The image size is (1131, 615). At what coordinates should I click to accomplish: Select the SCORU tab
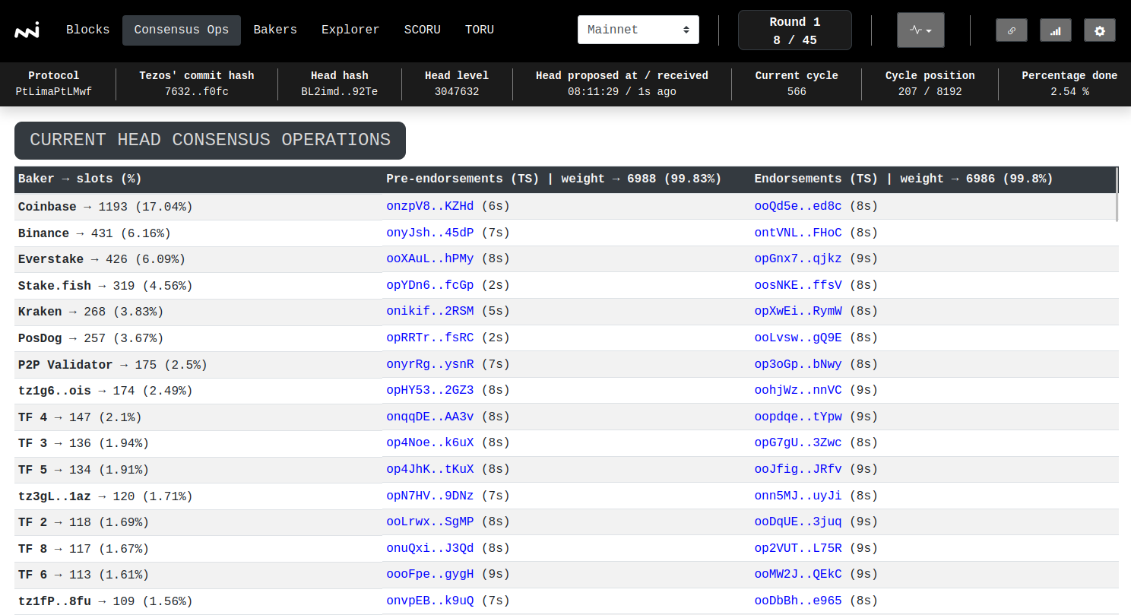click(x=422, y=30)
